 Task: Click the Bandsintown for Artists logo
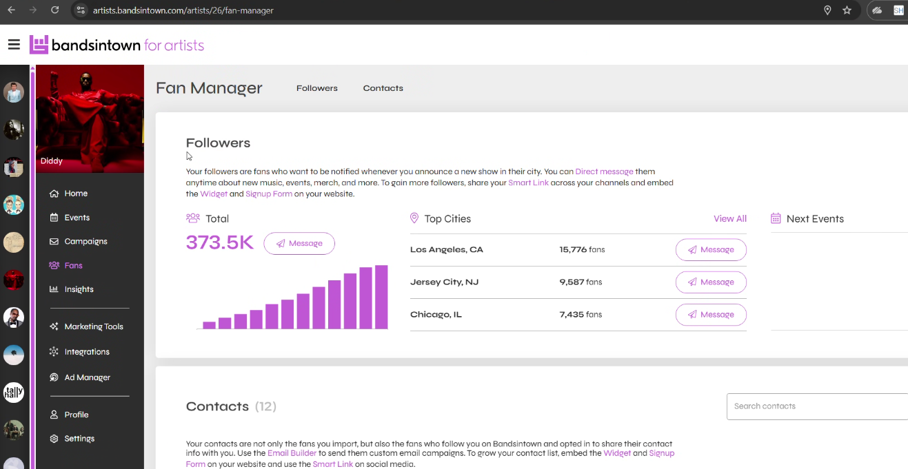click(x=117, y=44)
